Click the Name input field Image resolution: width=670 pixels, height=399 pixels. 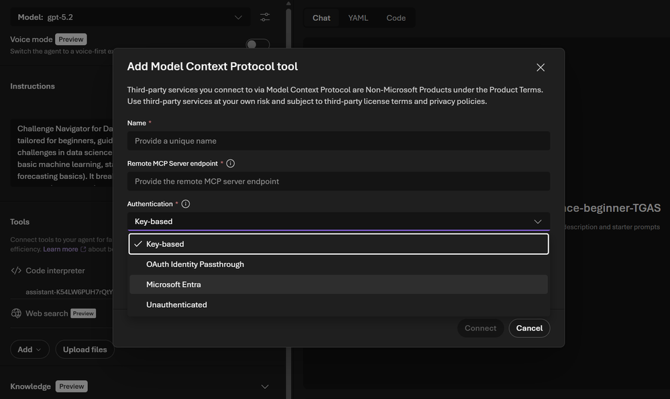[x=339, y=141]
